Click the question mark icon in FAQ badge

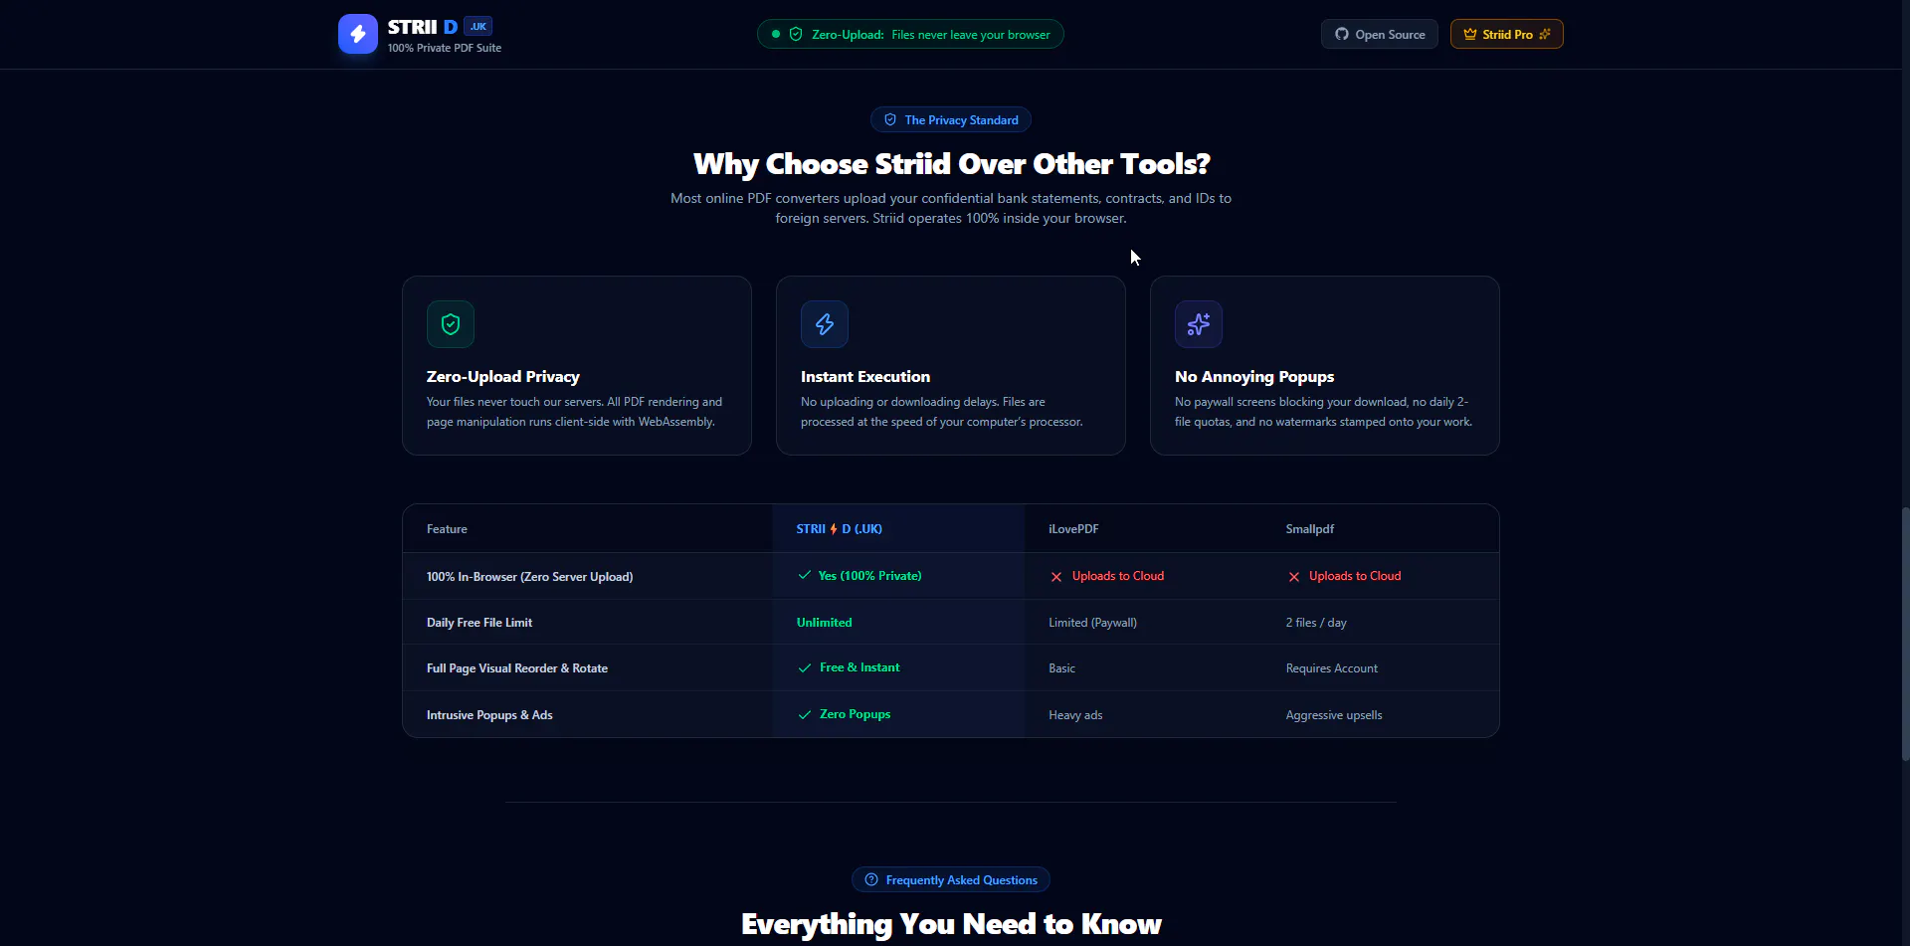(871, 880)
